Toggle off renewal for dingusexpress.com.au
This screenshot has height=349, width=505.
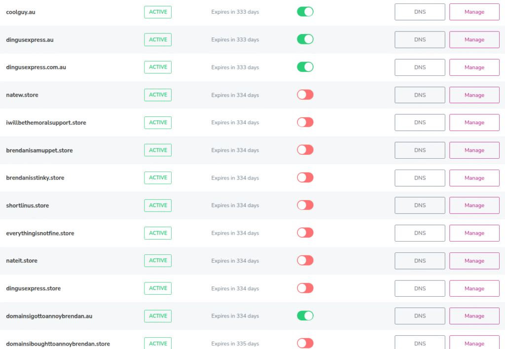pos(305,67)
